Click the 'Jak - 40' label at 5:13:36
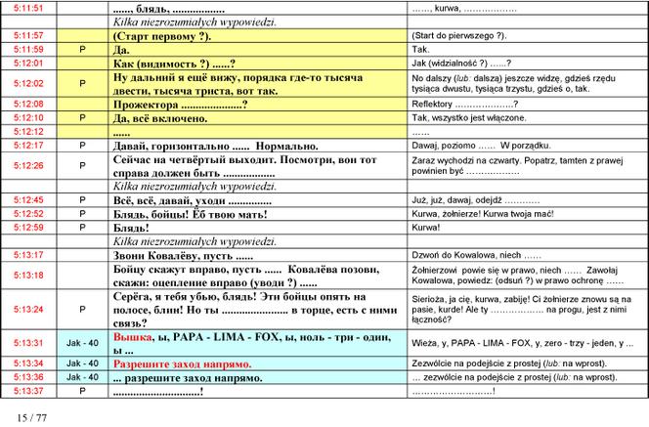The width and height of the screenshot is (649, 427). [x=82, y=377]
